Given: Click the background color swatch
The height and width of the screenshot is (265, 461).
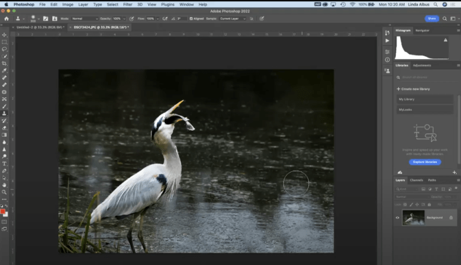Looking at the screenshot, I should click(x=6, y=215).
